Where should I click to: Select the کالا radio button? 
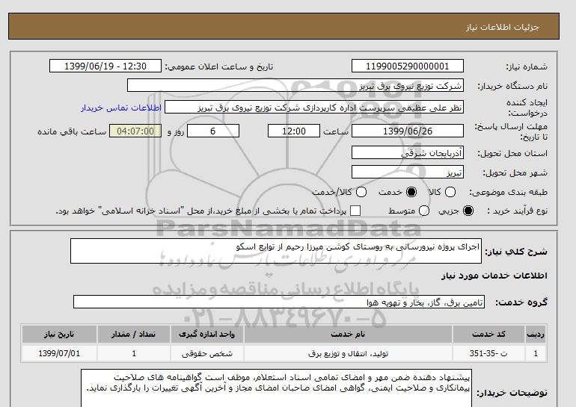(x=450, y=192)
